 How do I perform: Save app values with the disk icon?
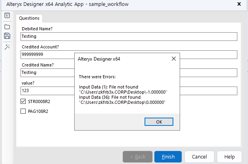click(x=7, y=36)
